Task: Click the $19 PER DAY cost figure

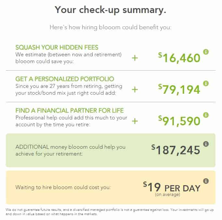Action: click(x=172, y=187)
